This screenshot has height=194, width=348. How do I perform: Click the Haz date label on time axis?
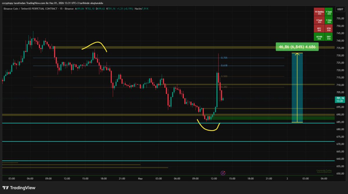140,179
